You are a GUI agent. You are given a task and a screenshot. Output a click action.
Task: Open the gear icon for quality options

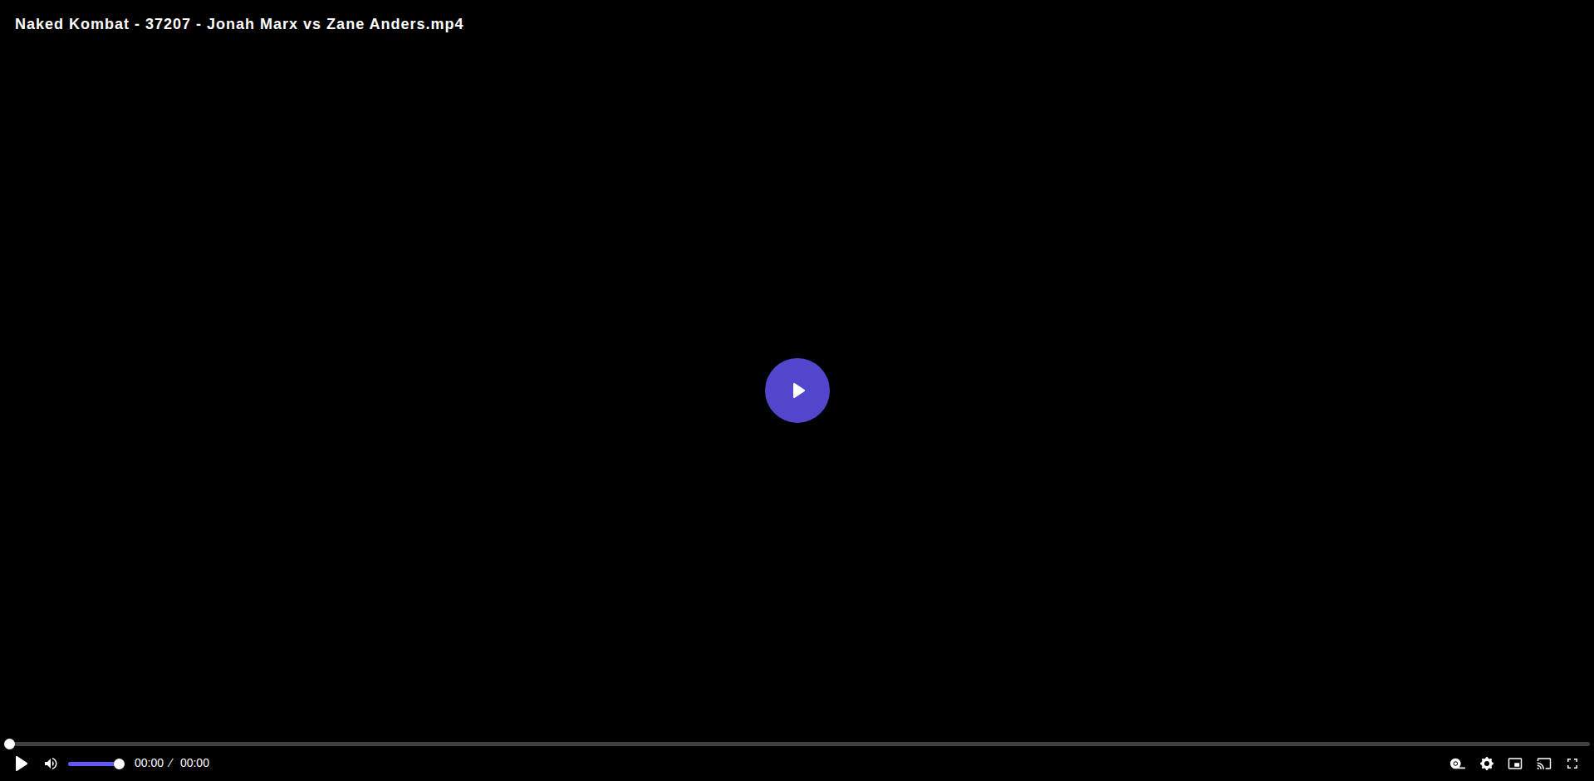tap(1487, 764)
